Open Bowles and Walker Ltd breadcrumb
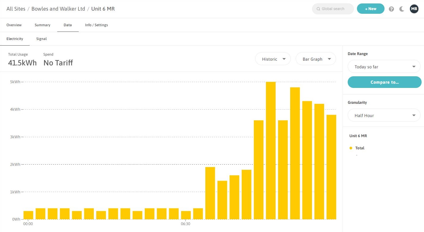This screenshot has width=424, height=232. pos(58,9)
